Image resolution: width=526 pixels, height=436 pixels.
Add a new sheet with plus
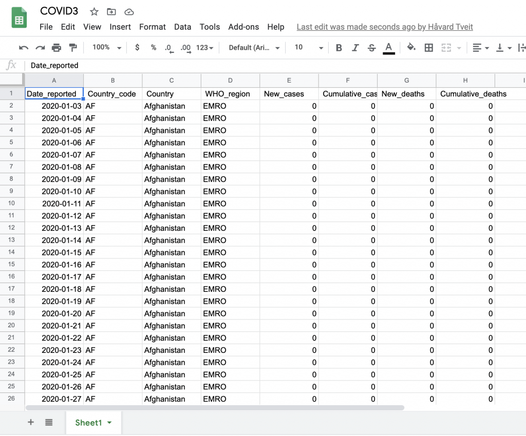30,422
